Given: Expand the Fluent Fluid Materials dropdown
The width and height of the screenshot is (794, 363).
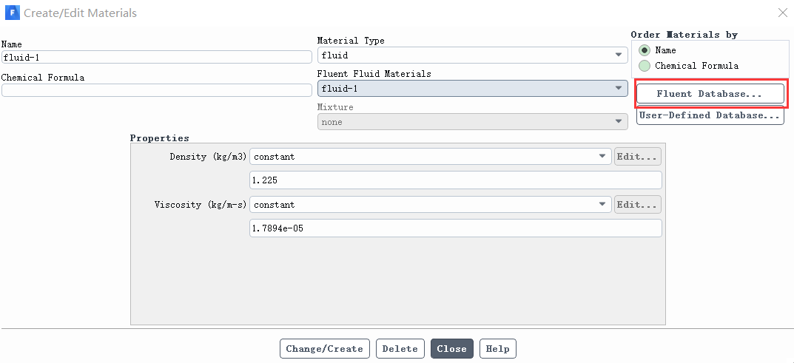Looking at the screenshot, I should coord(472,89).
